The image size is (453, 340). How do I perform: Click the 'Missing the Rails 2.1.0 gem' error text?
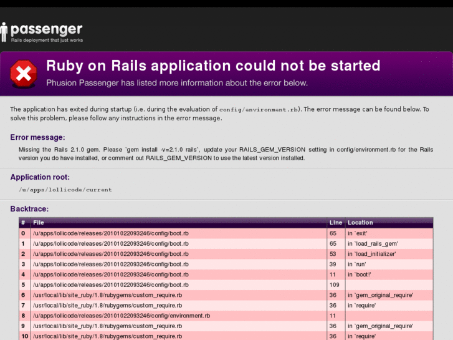[226, 154]
